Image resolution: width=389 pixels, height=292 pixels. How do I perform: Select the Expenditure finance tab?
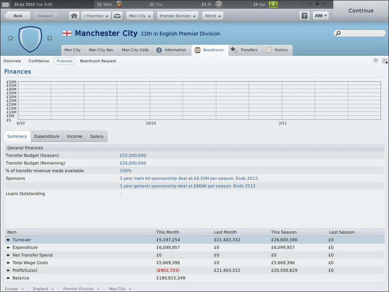coord(47,136)
